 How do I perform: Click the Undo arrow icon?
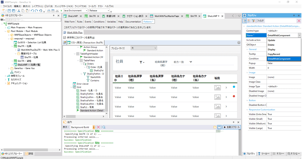pyautogui.click(x=32, y=10)
